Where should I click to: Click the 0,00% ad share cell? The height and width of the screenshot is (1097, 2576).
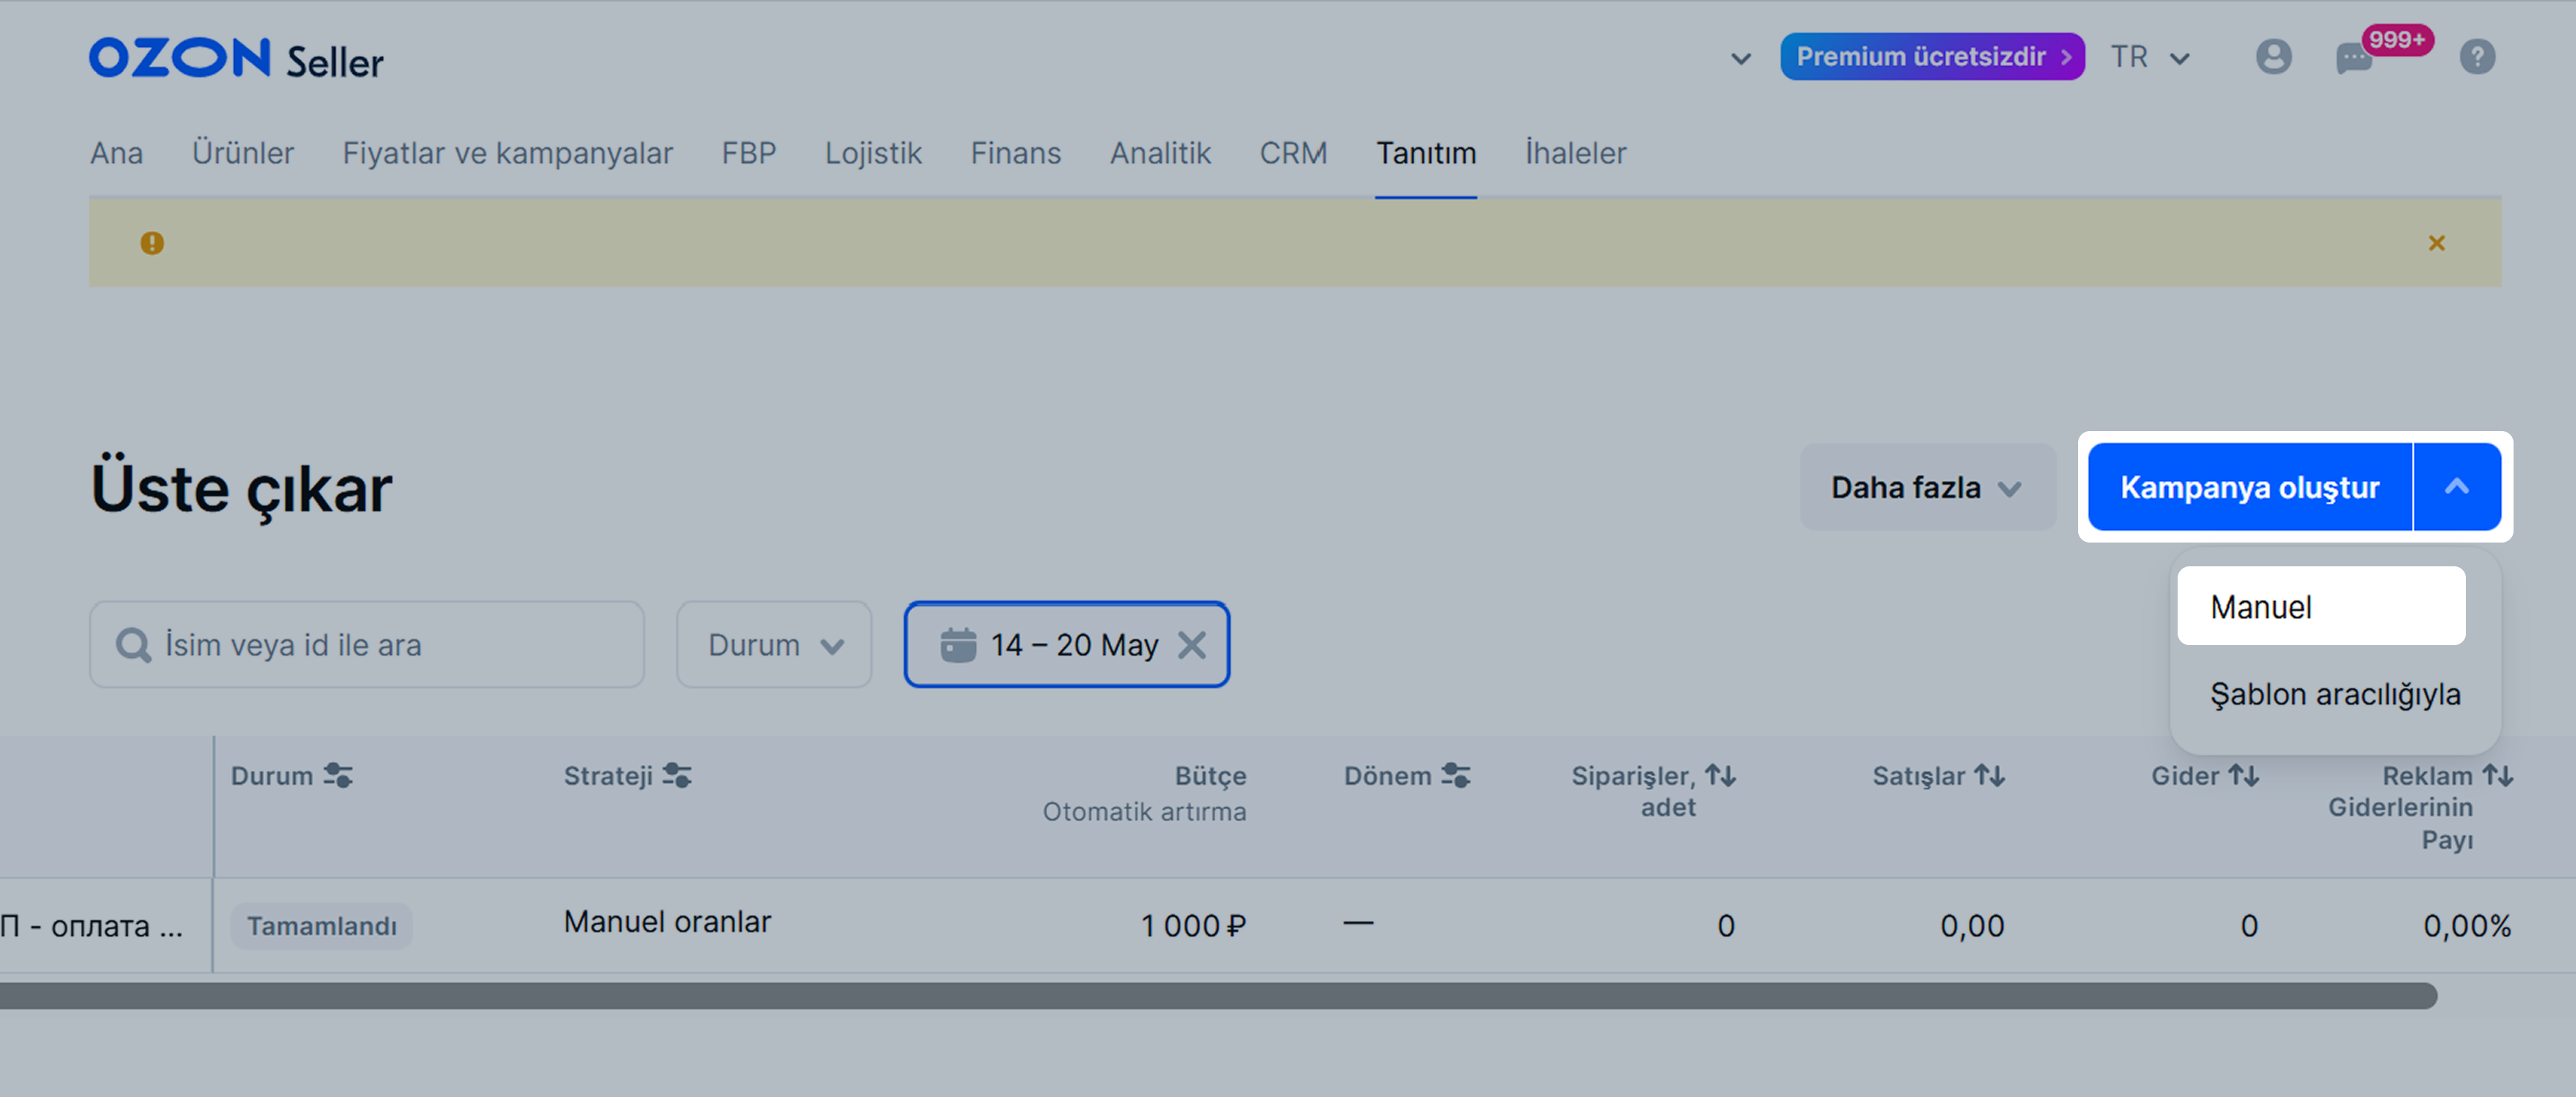pos(2466,926)
